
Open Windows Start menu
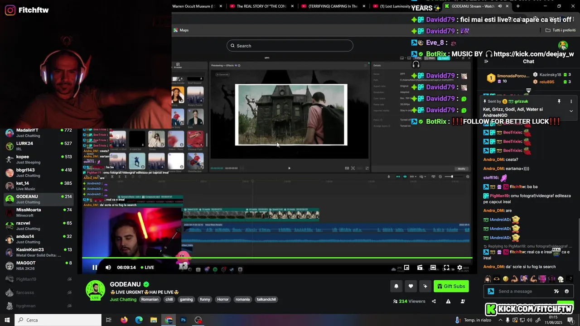coord(7,320)
